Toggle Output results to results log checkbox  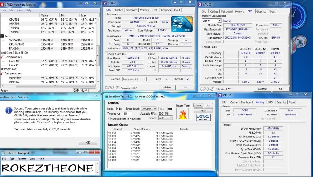109,119
